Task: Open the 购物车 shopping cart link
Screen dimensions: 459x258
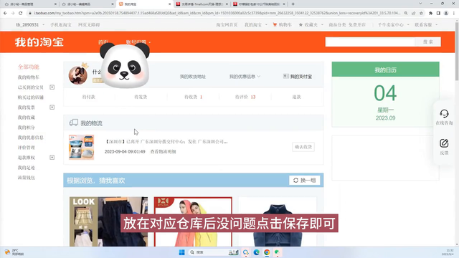Action: [x=282, y=25]
